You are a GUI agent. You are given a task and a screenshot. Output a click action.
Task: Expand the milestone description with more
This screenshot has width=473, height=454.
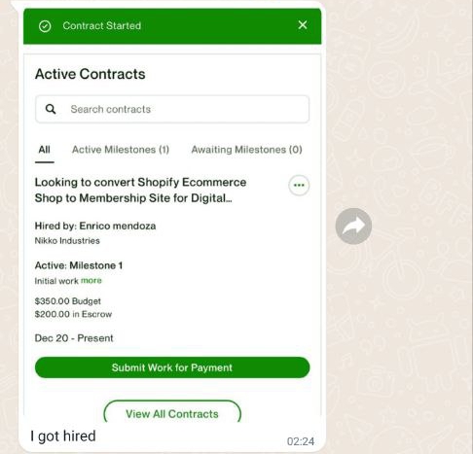[x=91, y=280]
